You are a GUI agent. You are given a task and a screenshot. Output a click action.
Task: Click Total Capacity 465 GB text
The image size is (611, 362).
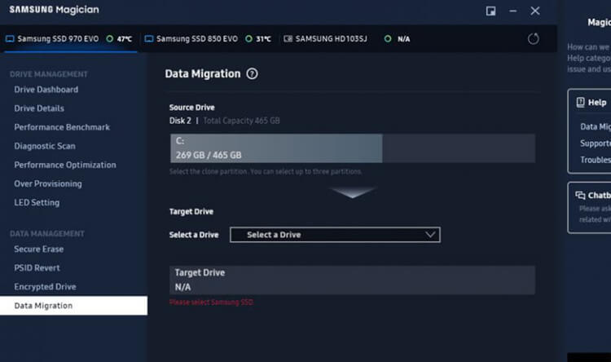pos(242,121)
